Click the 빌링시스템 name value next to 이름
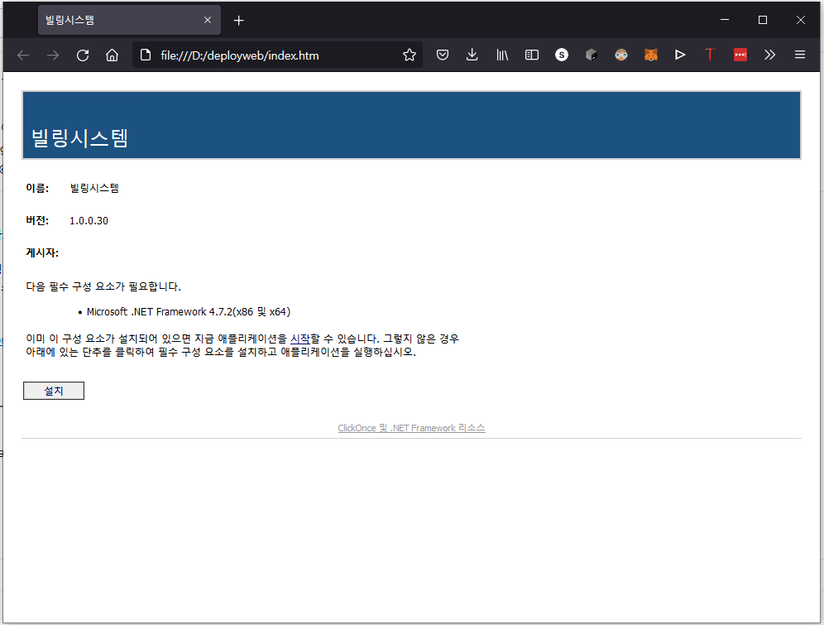The height and width of the screenshot is (625, 824). coord(94,188)
